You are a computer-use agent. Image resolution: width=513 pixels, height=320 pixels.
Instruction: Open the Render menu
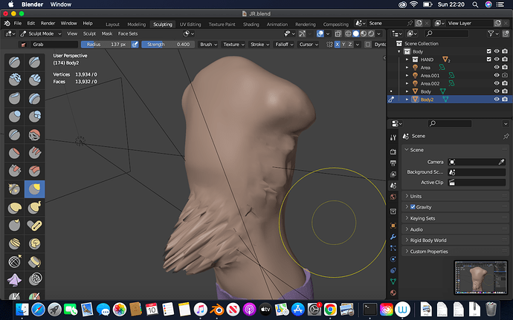click(x=48, y=23)
